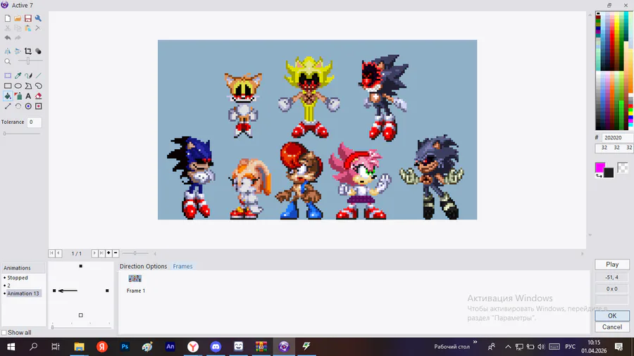Select the dotted Selection tool
The image size is (634, 356).
8,75
